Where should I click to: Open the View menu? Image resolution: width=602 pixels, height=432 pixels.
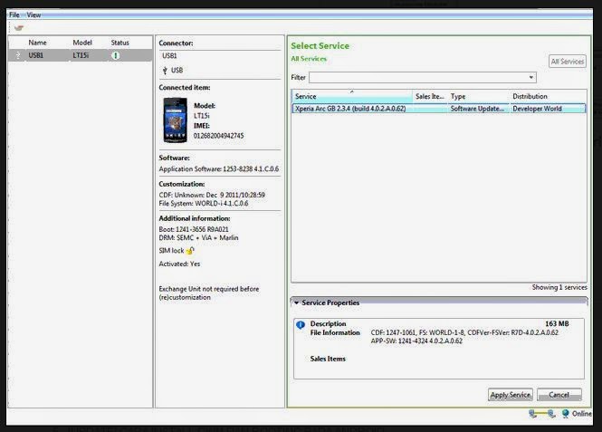[33, 15]
